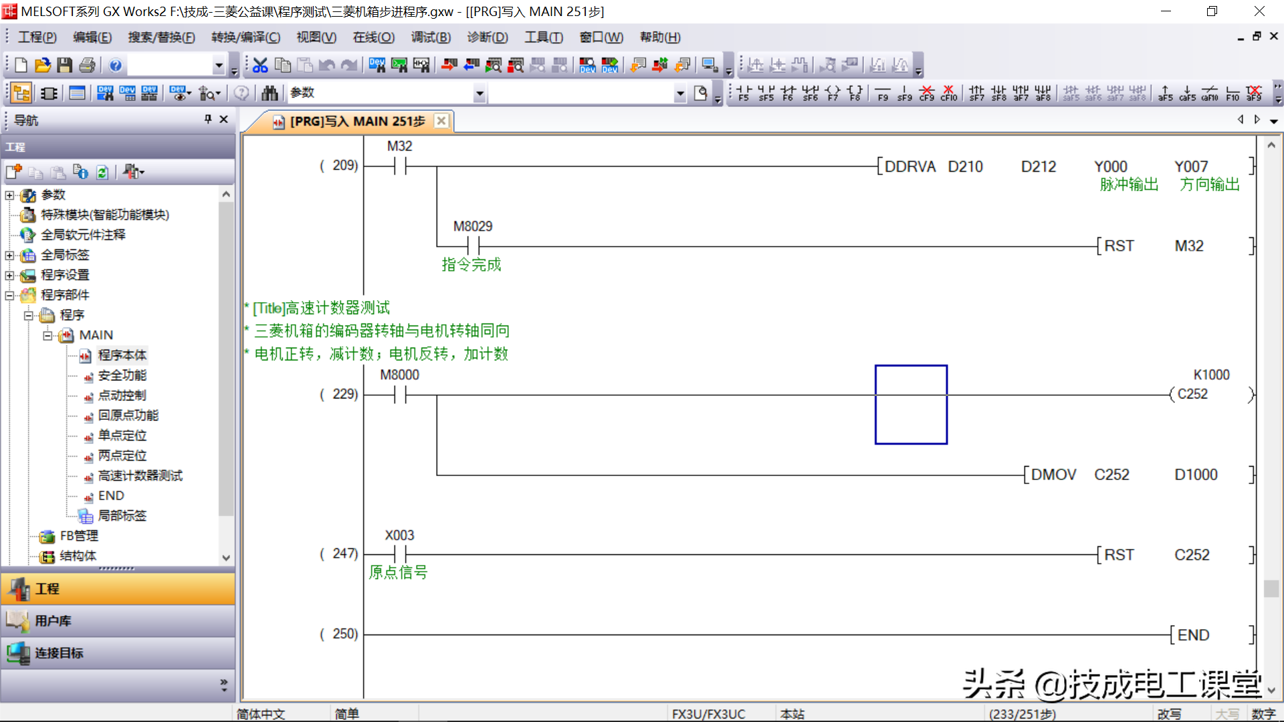Insert normally open contact F5
This screenshot has width=1284, height=722.
[x=744, y=93]
